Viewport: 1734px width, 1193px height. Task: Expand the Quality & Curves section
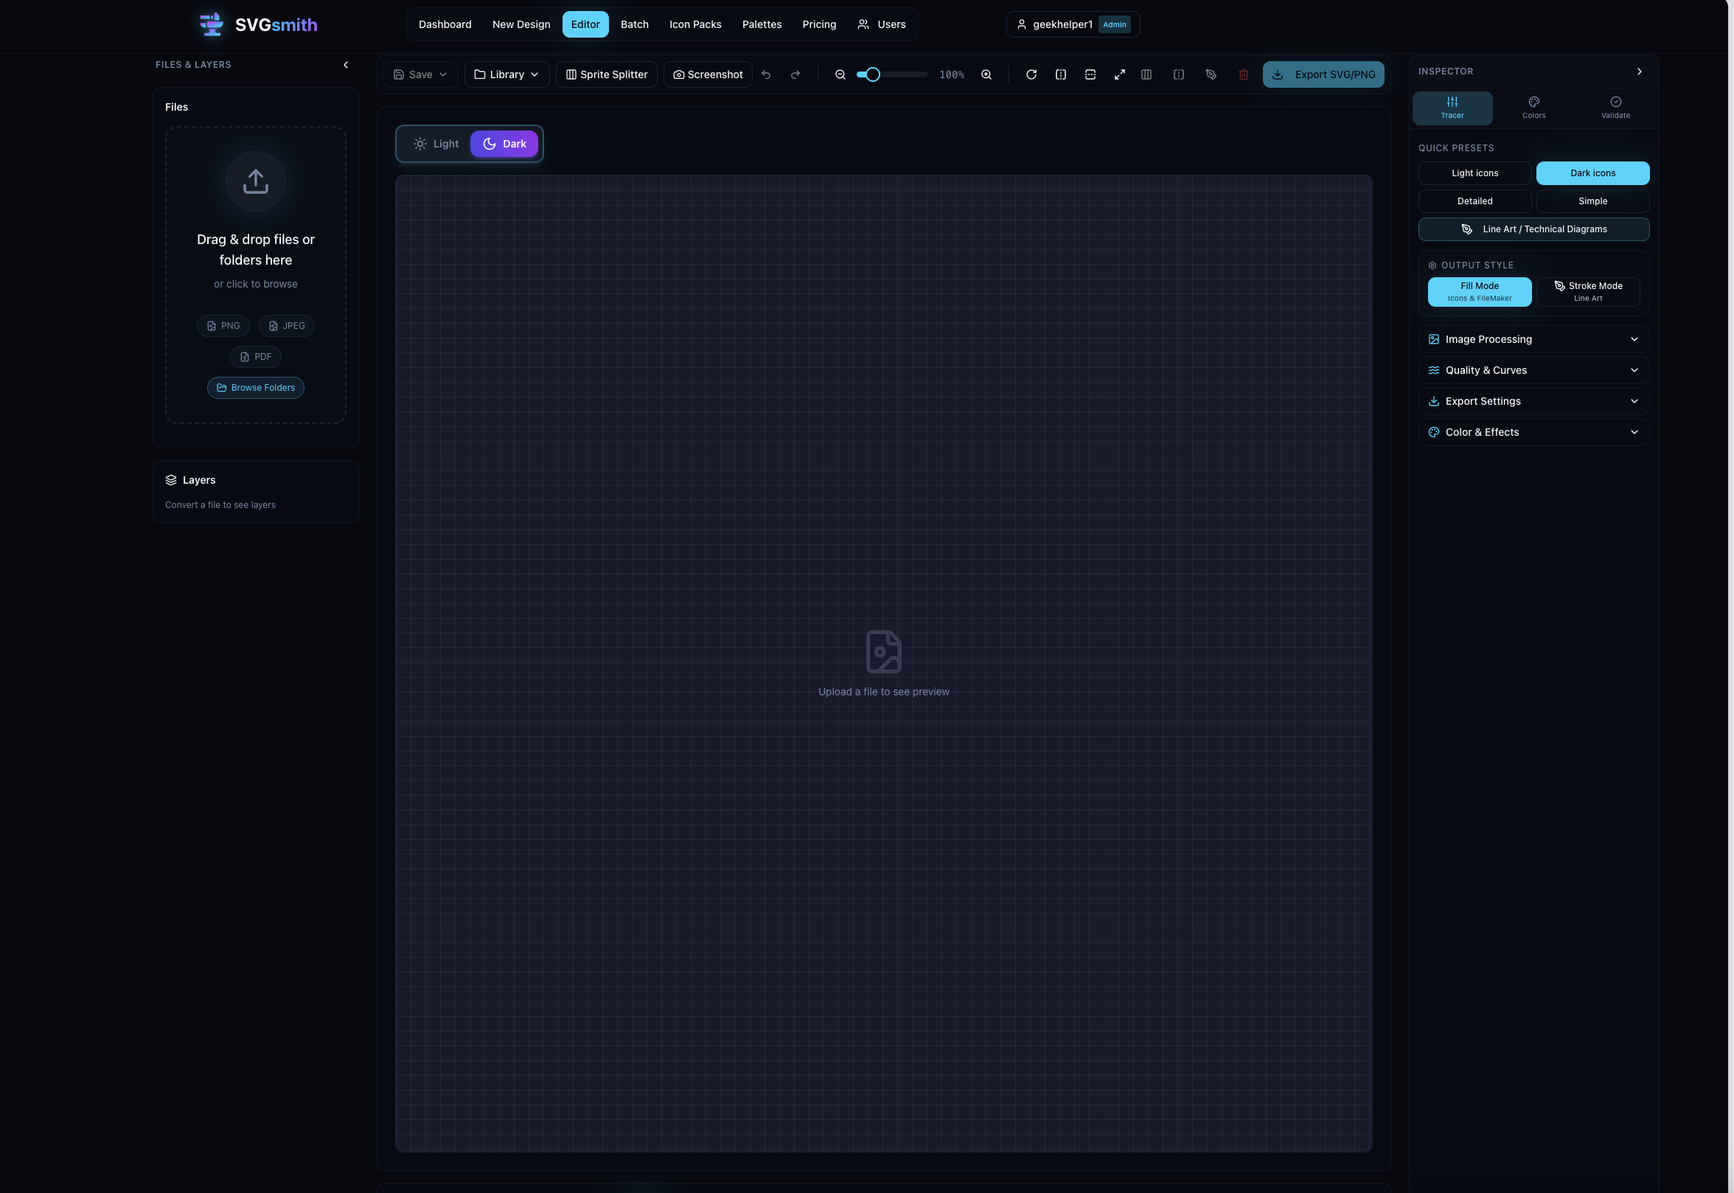(1533, 370)
